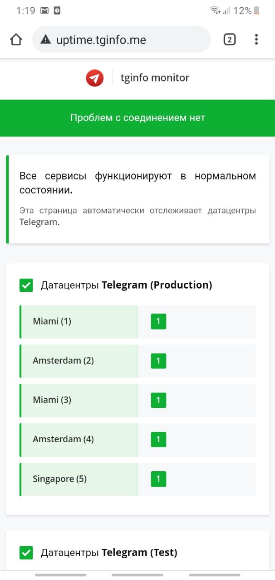Image resolution: width=275 pixels, height=580 pixels.
Task: Open the tab switcher showing 2 tabs
Action: click(230, 40)
